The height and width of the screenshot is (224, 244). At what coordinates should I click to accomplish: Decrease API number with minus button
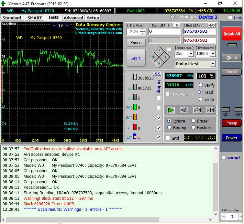pos(224,217)
